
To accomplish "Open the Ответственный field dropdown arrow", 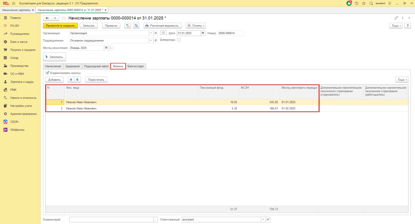I will click(x=263, y=219).
